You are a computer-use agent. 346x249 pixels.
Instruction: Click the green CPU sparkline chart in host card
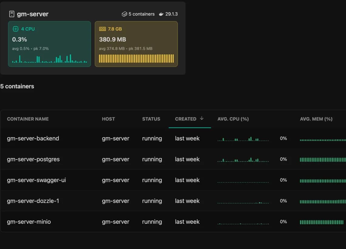pos(49,59)
